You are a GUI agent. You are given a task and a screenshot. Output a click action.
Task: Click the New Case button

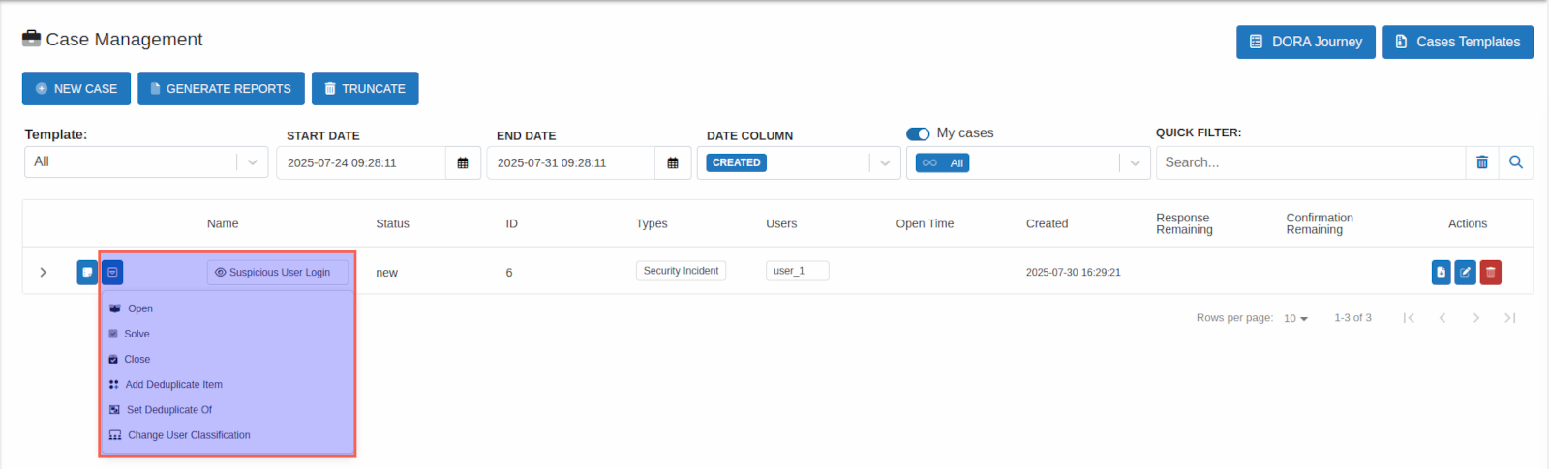tap(76, 88)
